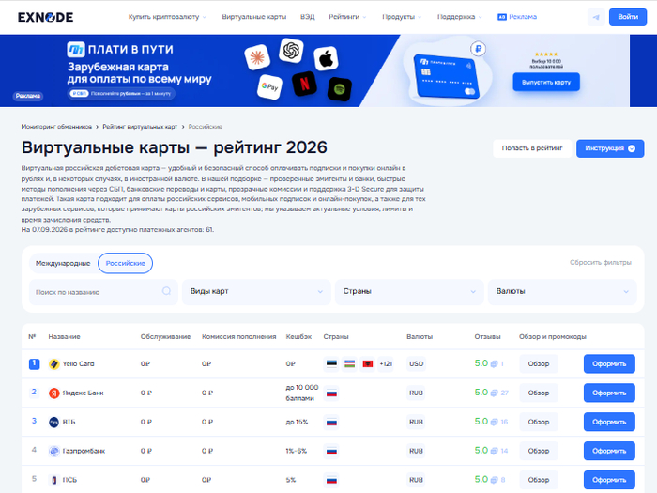
Task: Click the Войти login button
Action: (x=628, y=17)
